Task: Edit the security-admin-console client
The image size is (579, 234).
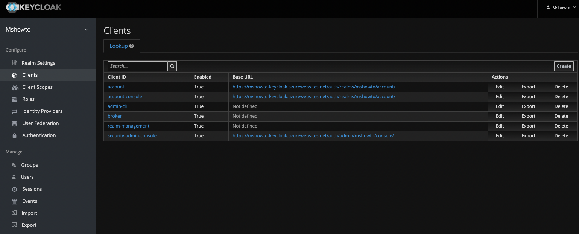Action: click(x=500, y=136)
